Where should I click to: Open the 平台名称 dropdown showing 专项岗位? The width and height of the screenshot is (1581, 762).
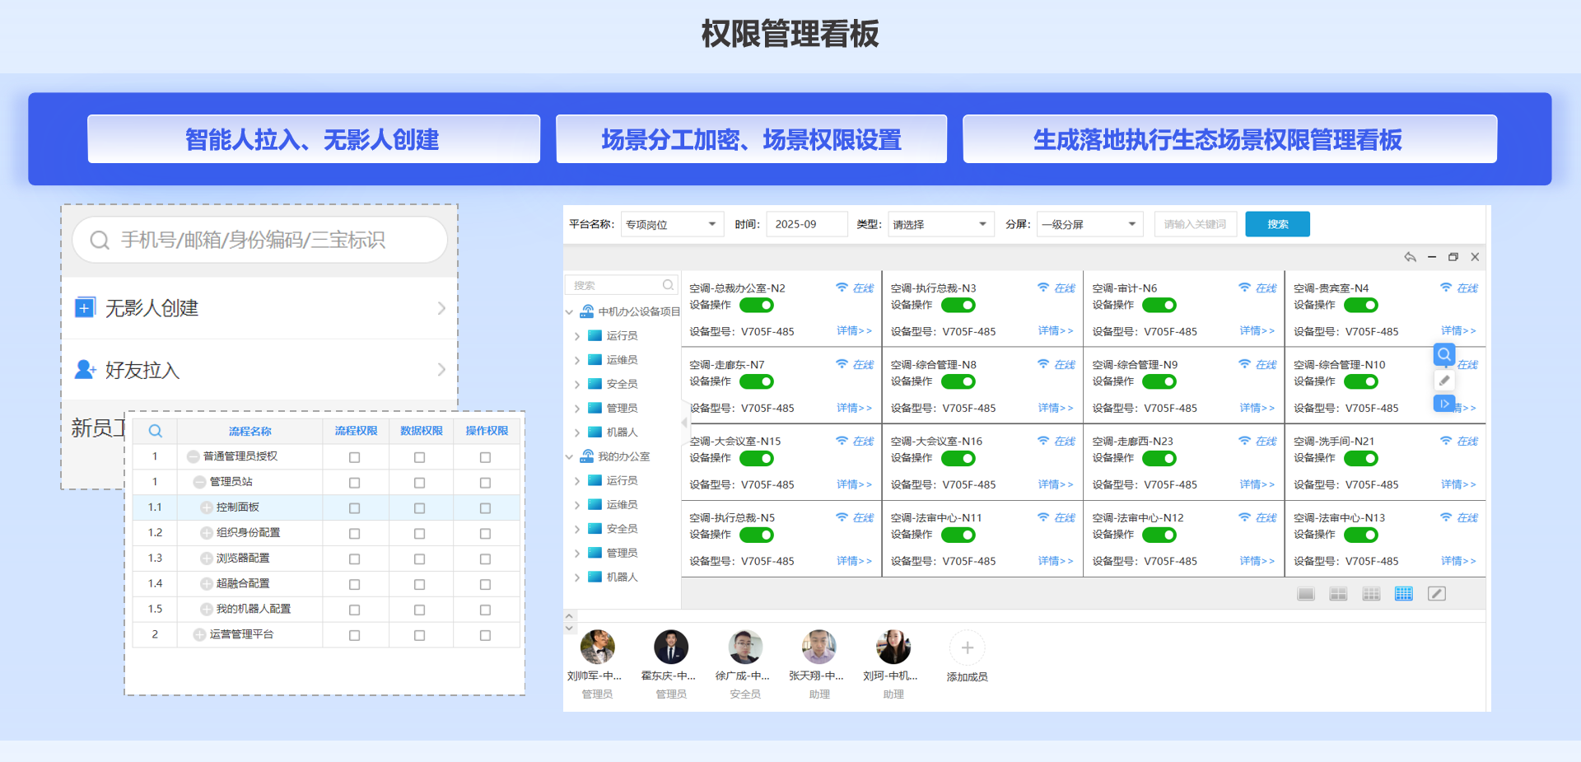point(671,224)
